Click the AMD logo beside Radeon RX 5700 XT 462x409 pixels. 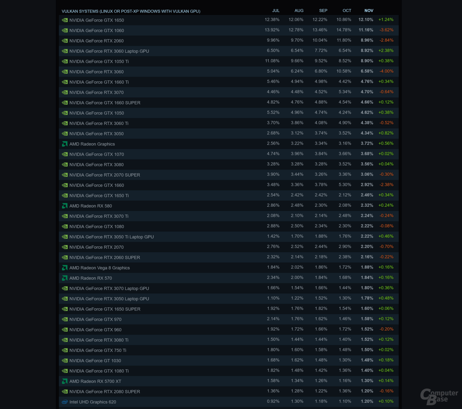[x=65, y=381]
